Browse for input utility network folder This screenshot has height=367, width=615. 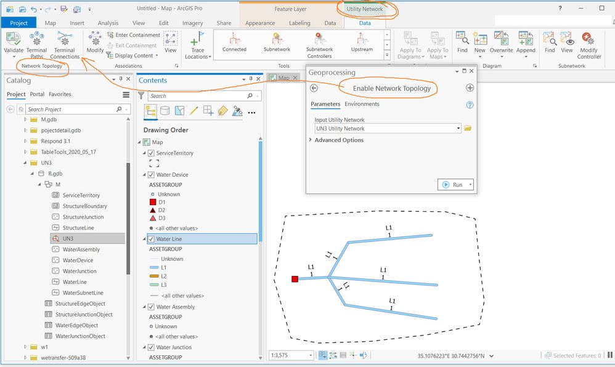pyautogui.click(x=468, y=128)
